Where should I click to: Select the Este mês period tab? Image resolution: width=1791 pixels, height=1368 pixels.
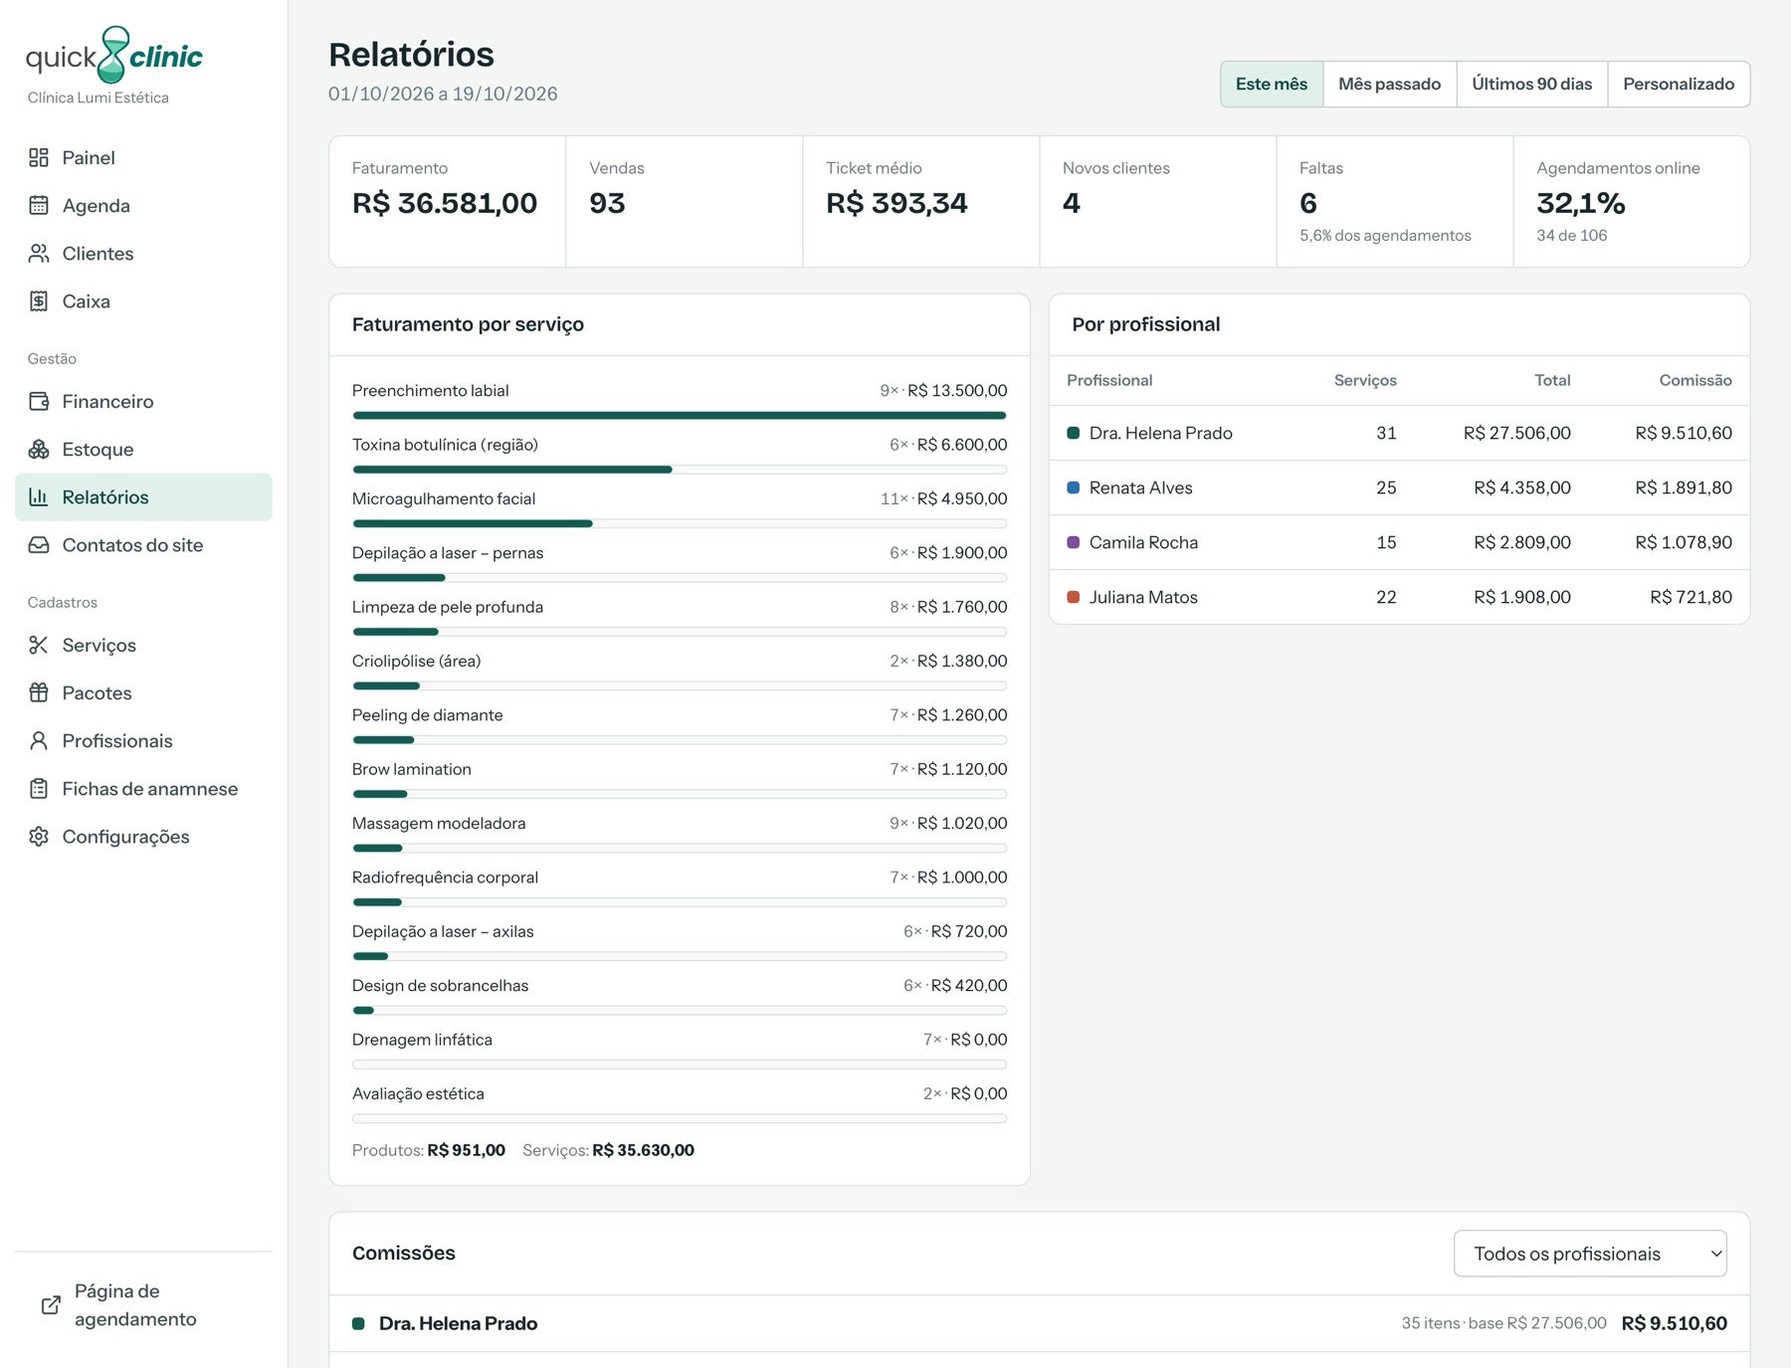1272,84
